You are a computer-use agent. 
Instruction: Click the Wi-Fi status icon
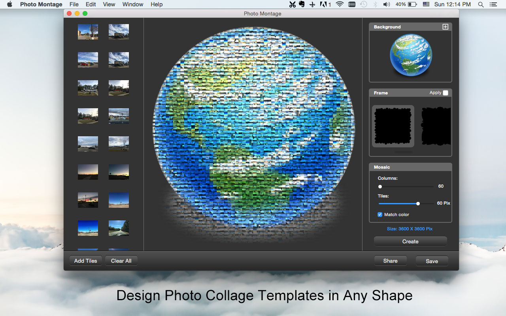coord(340,4)
